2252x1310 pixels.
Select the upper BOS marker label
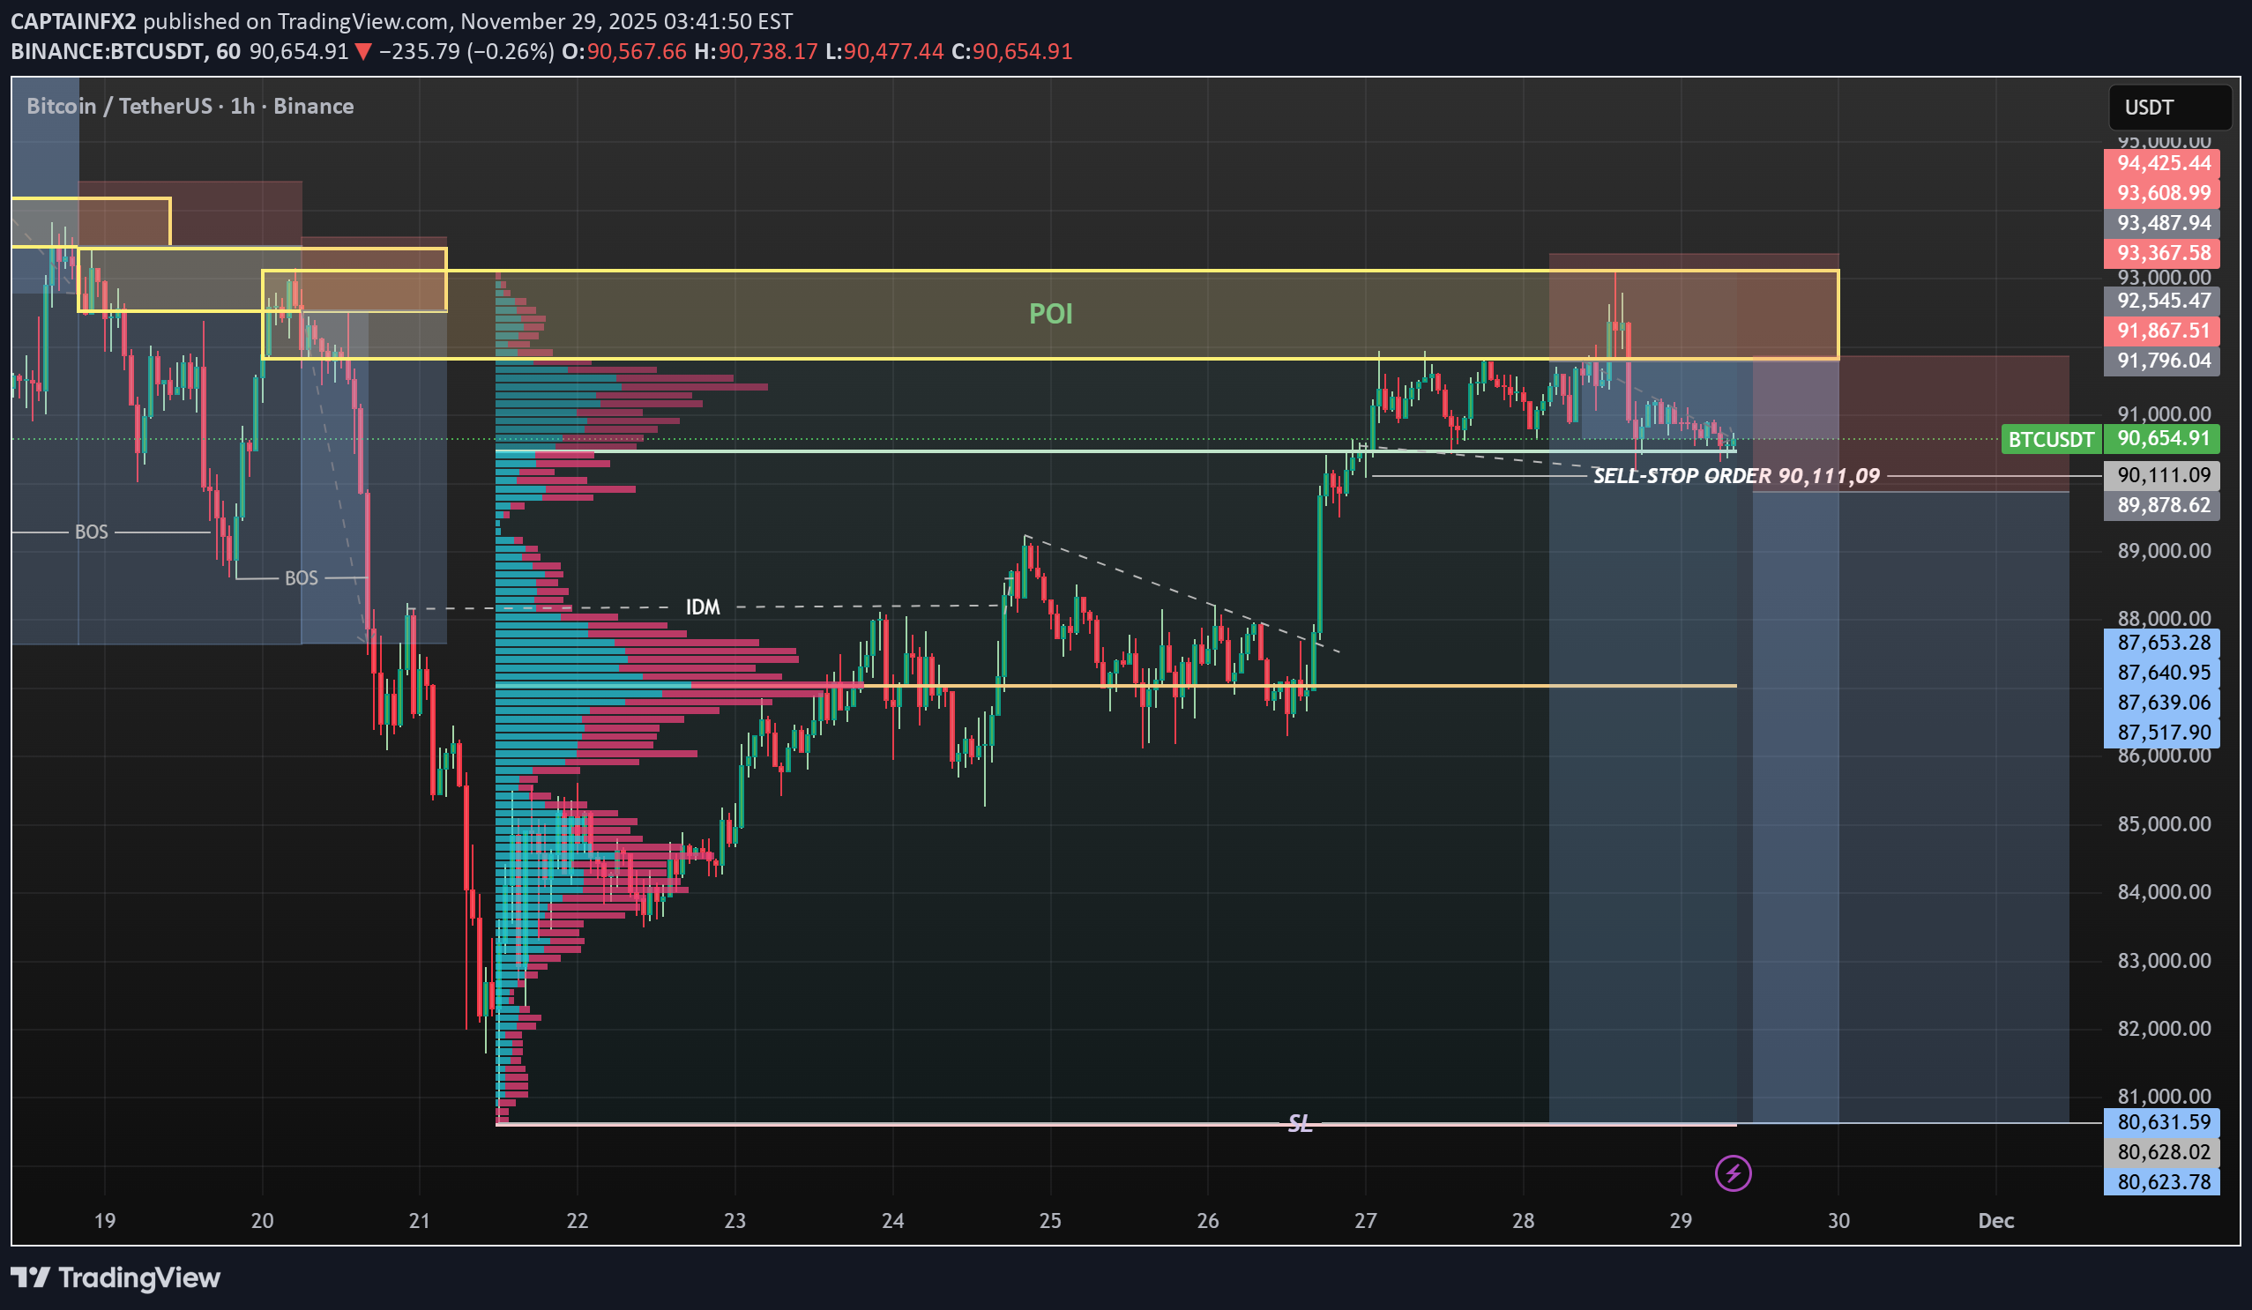point(91,532)
